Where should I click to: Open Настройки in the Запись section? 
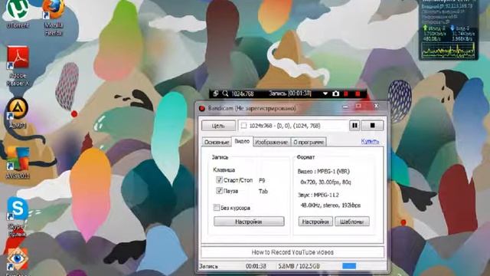pyautogui.click(x=249, y=222)
